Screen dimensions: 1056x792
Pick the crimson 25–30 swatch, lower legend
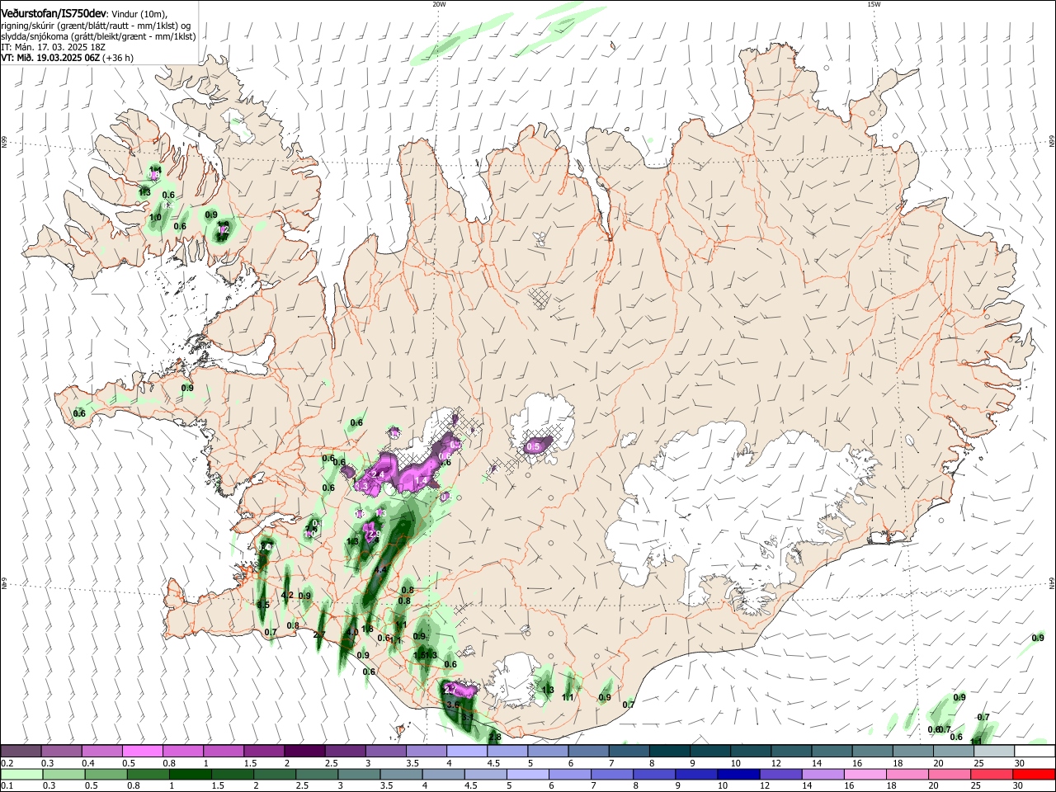(990, 775)
